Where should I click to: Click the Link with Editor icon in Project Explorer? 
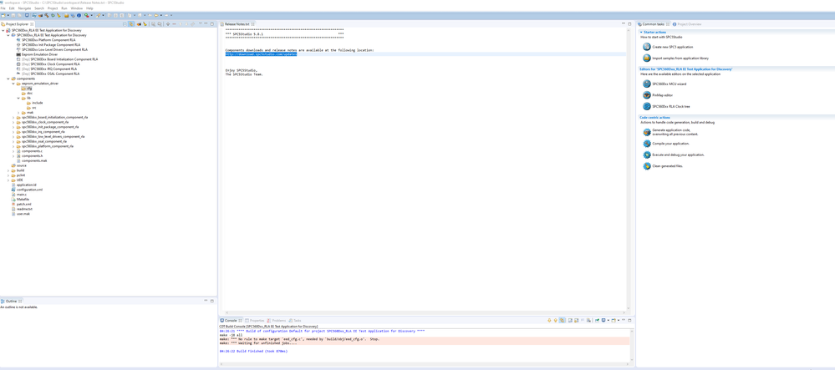130,24
